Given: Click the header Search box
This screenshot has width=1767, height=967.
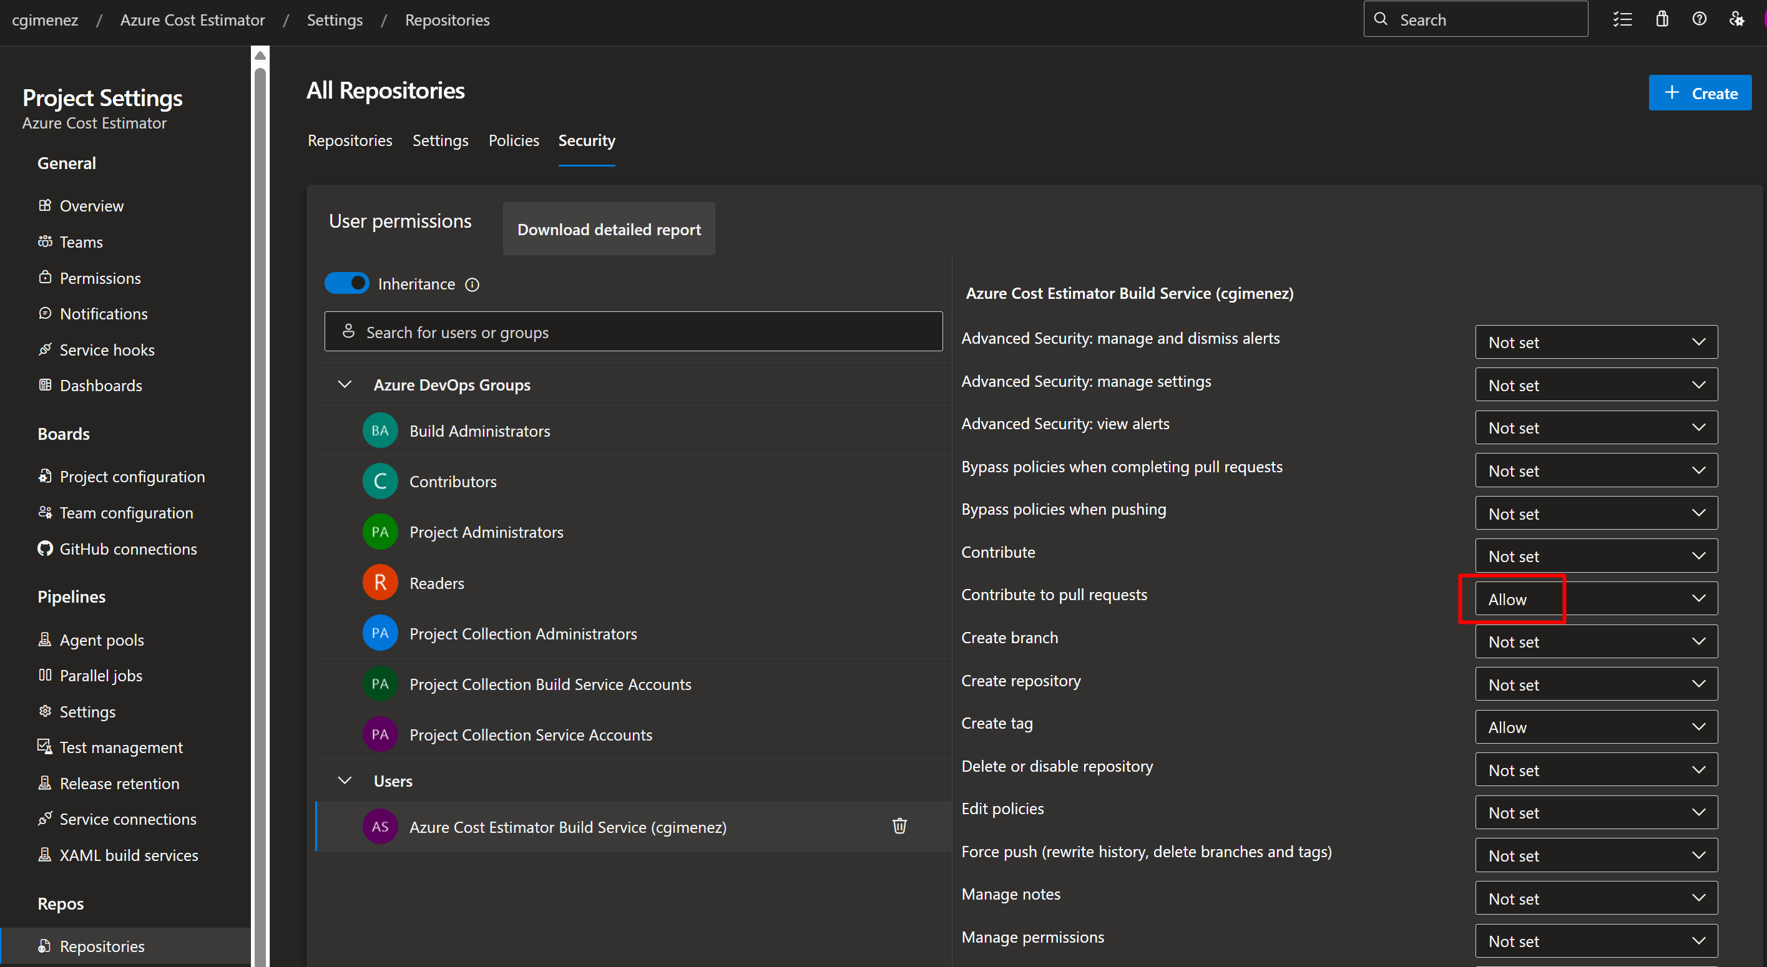Looking at the screenshot, I should [1476, 19].
